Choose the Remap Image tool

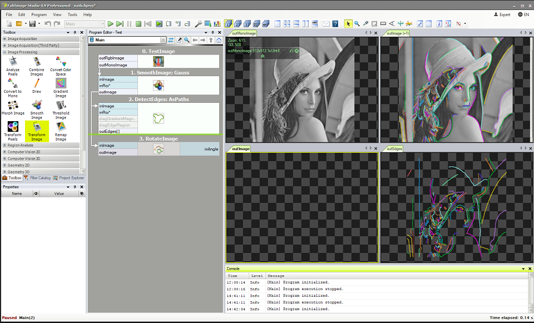(61, 131)
